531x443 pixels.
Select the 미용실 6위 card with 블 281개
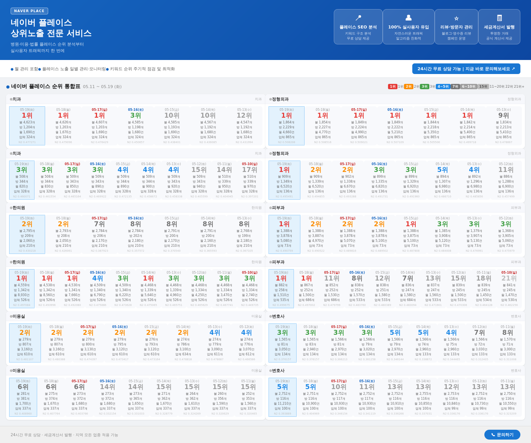[x=23, y=397]
